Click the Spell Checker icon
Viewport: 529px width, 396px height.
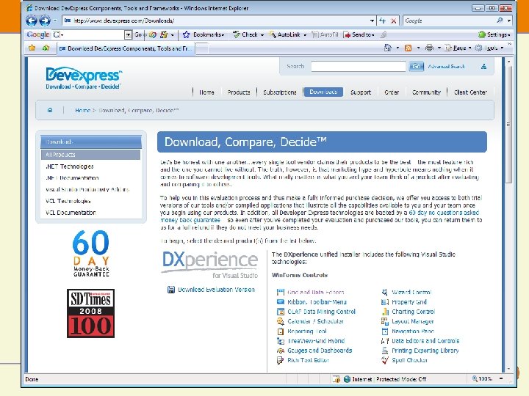(384, 360)
